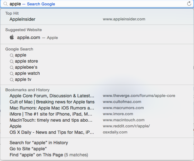Click 'Go to Site "apple"'
Image resolution: width=194 pixels, height=161 pixels.
(97, 149)
